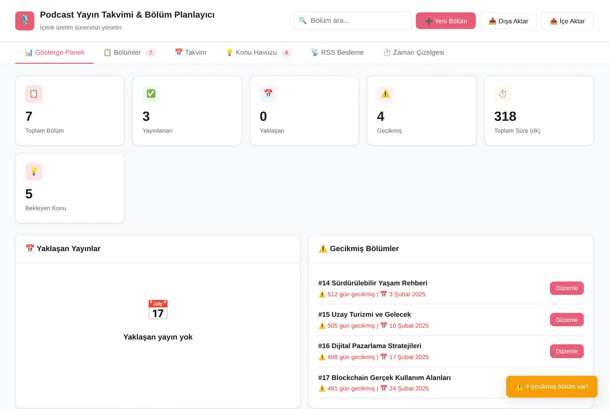609x409 pixels.
Task: Click the stopwatch icon on Toplam Süre card
Action: (x=503, y=94)
